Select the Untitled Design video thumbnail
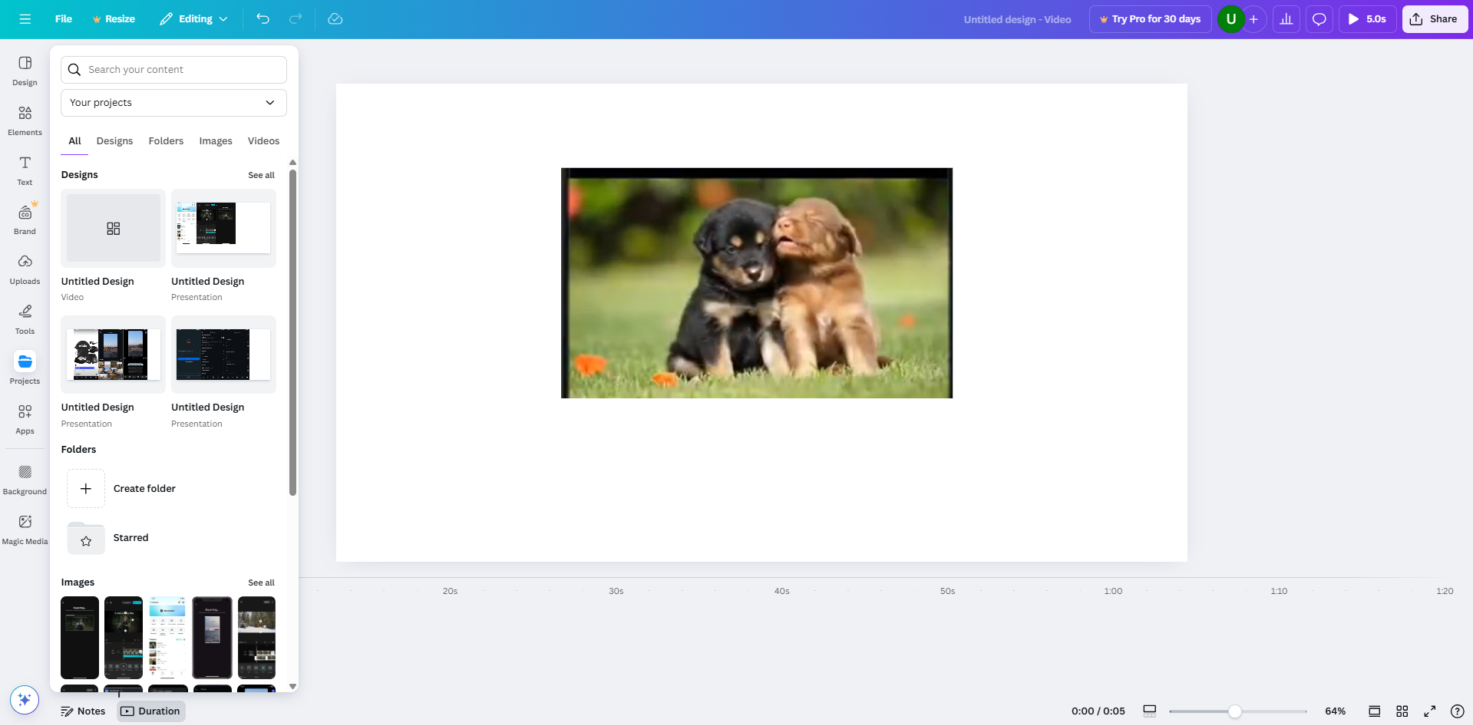The height and width of the screenshot is (726, 1473). tap(112, 228)
